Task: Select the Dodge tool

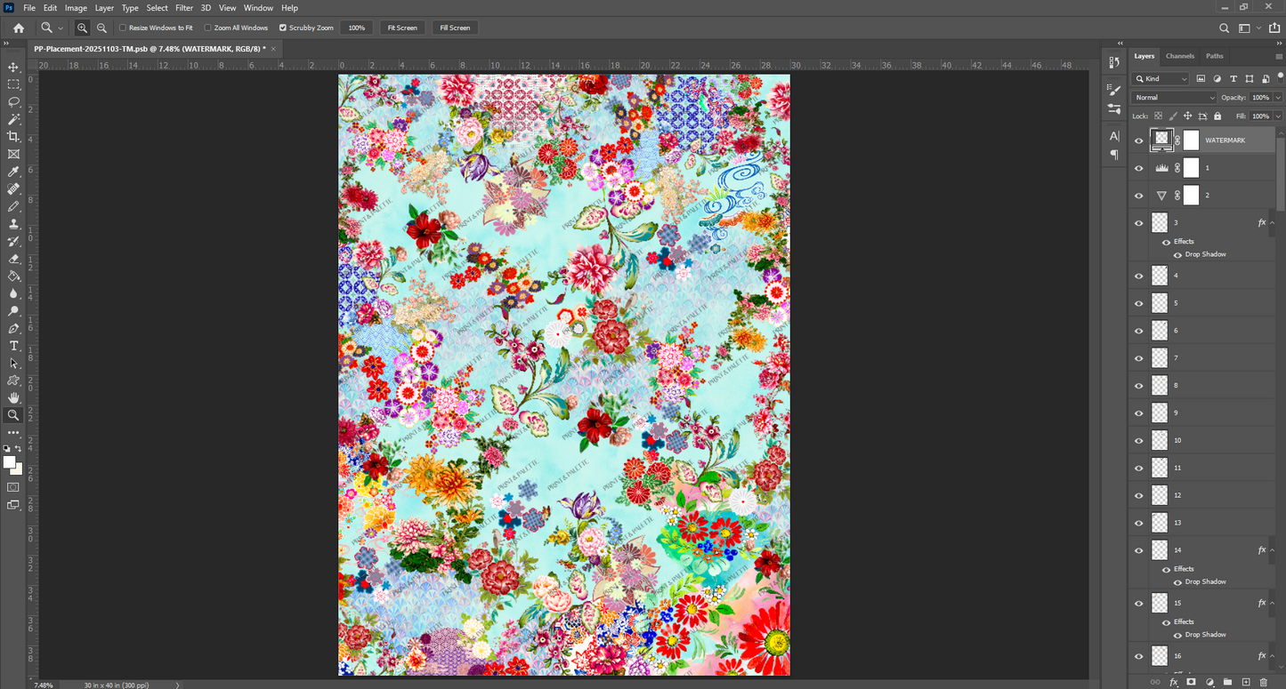Action: click(x=13, y=311)
